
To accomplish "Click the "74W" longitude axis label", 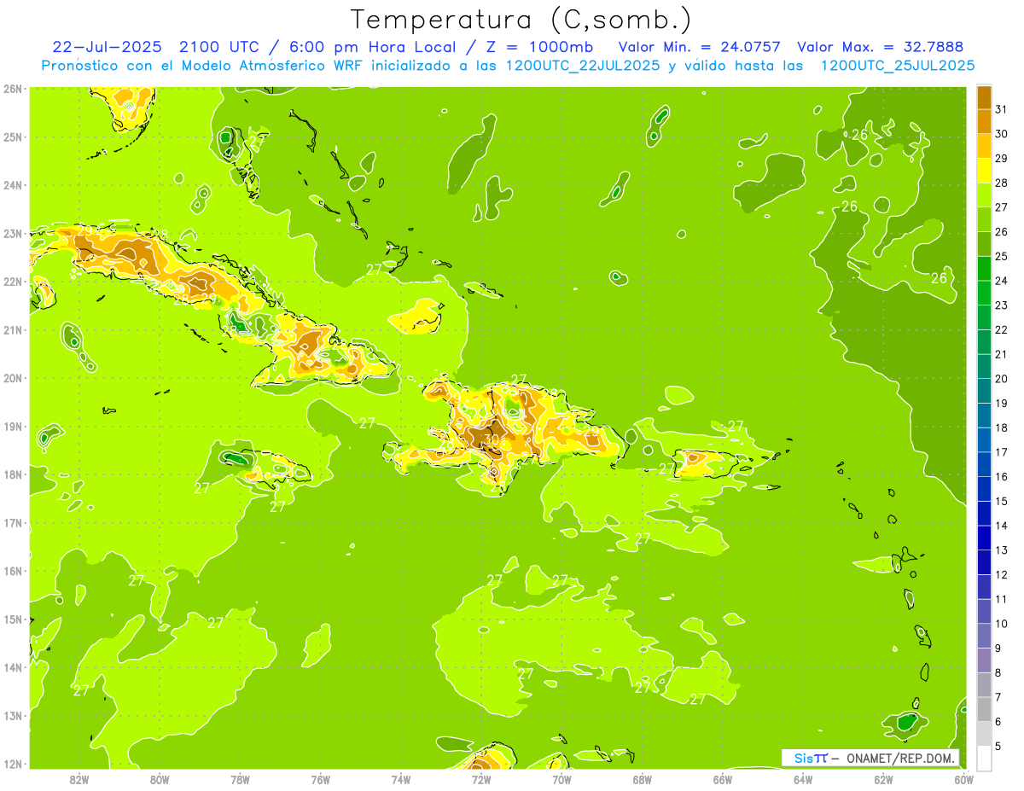I will [x=401, y=779].
